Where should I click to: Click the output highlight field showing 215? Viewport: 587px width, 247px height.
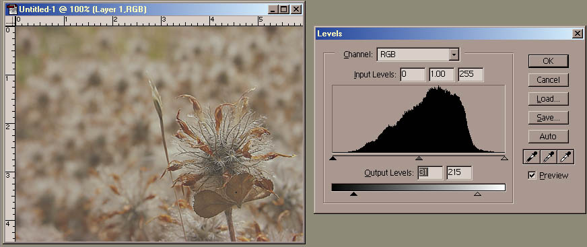coord(459,172)
